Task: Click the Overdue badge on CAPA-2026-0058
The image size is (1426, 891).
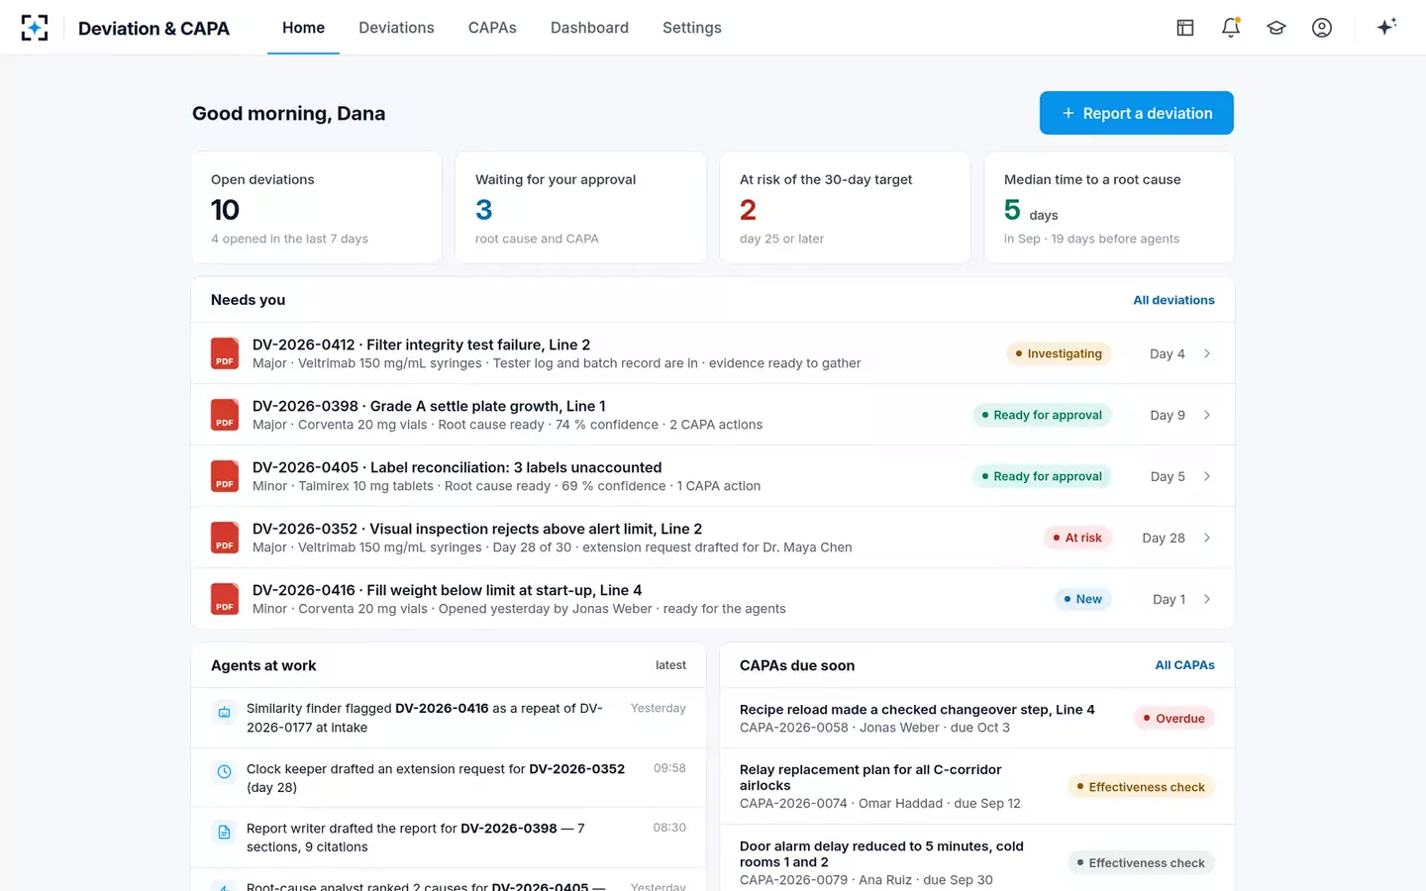Action: pos(1174,719)
